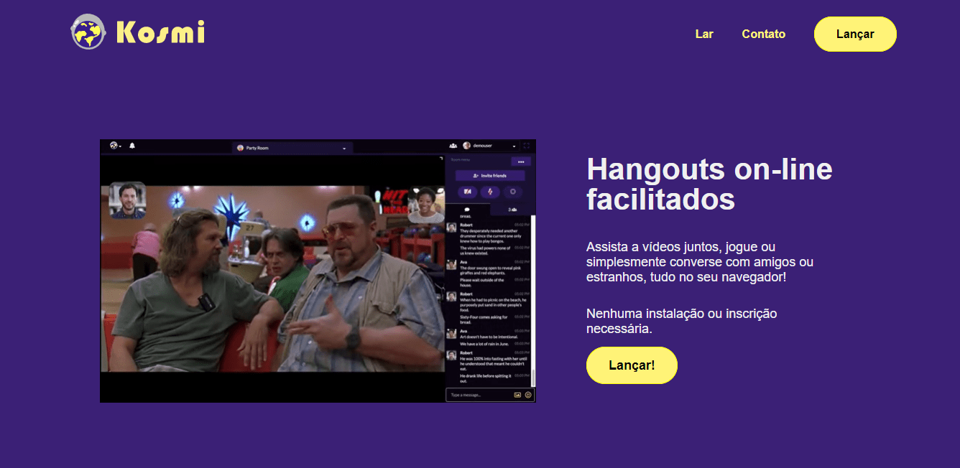This screenshot has width=960, height=468.
Task: Expand the Party Room dropdown
Action: click(x=343, y=148)
